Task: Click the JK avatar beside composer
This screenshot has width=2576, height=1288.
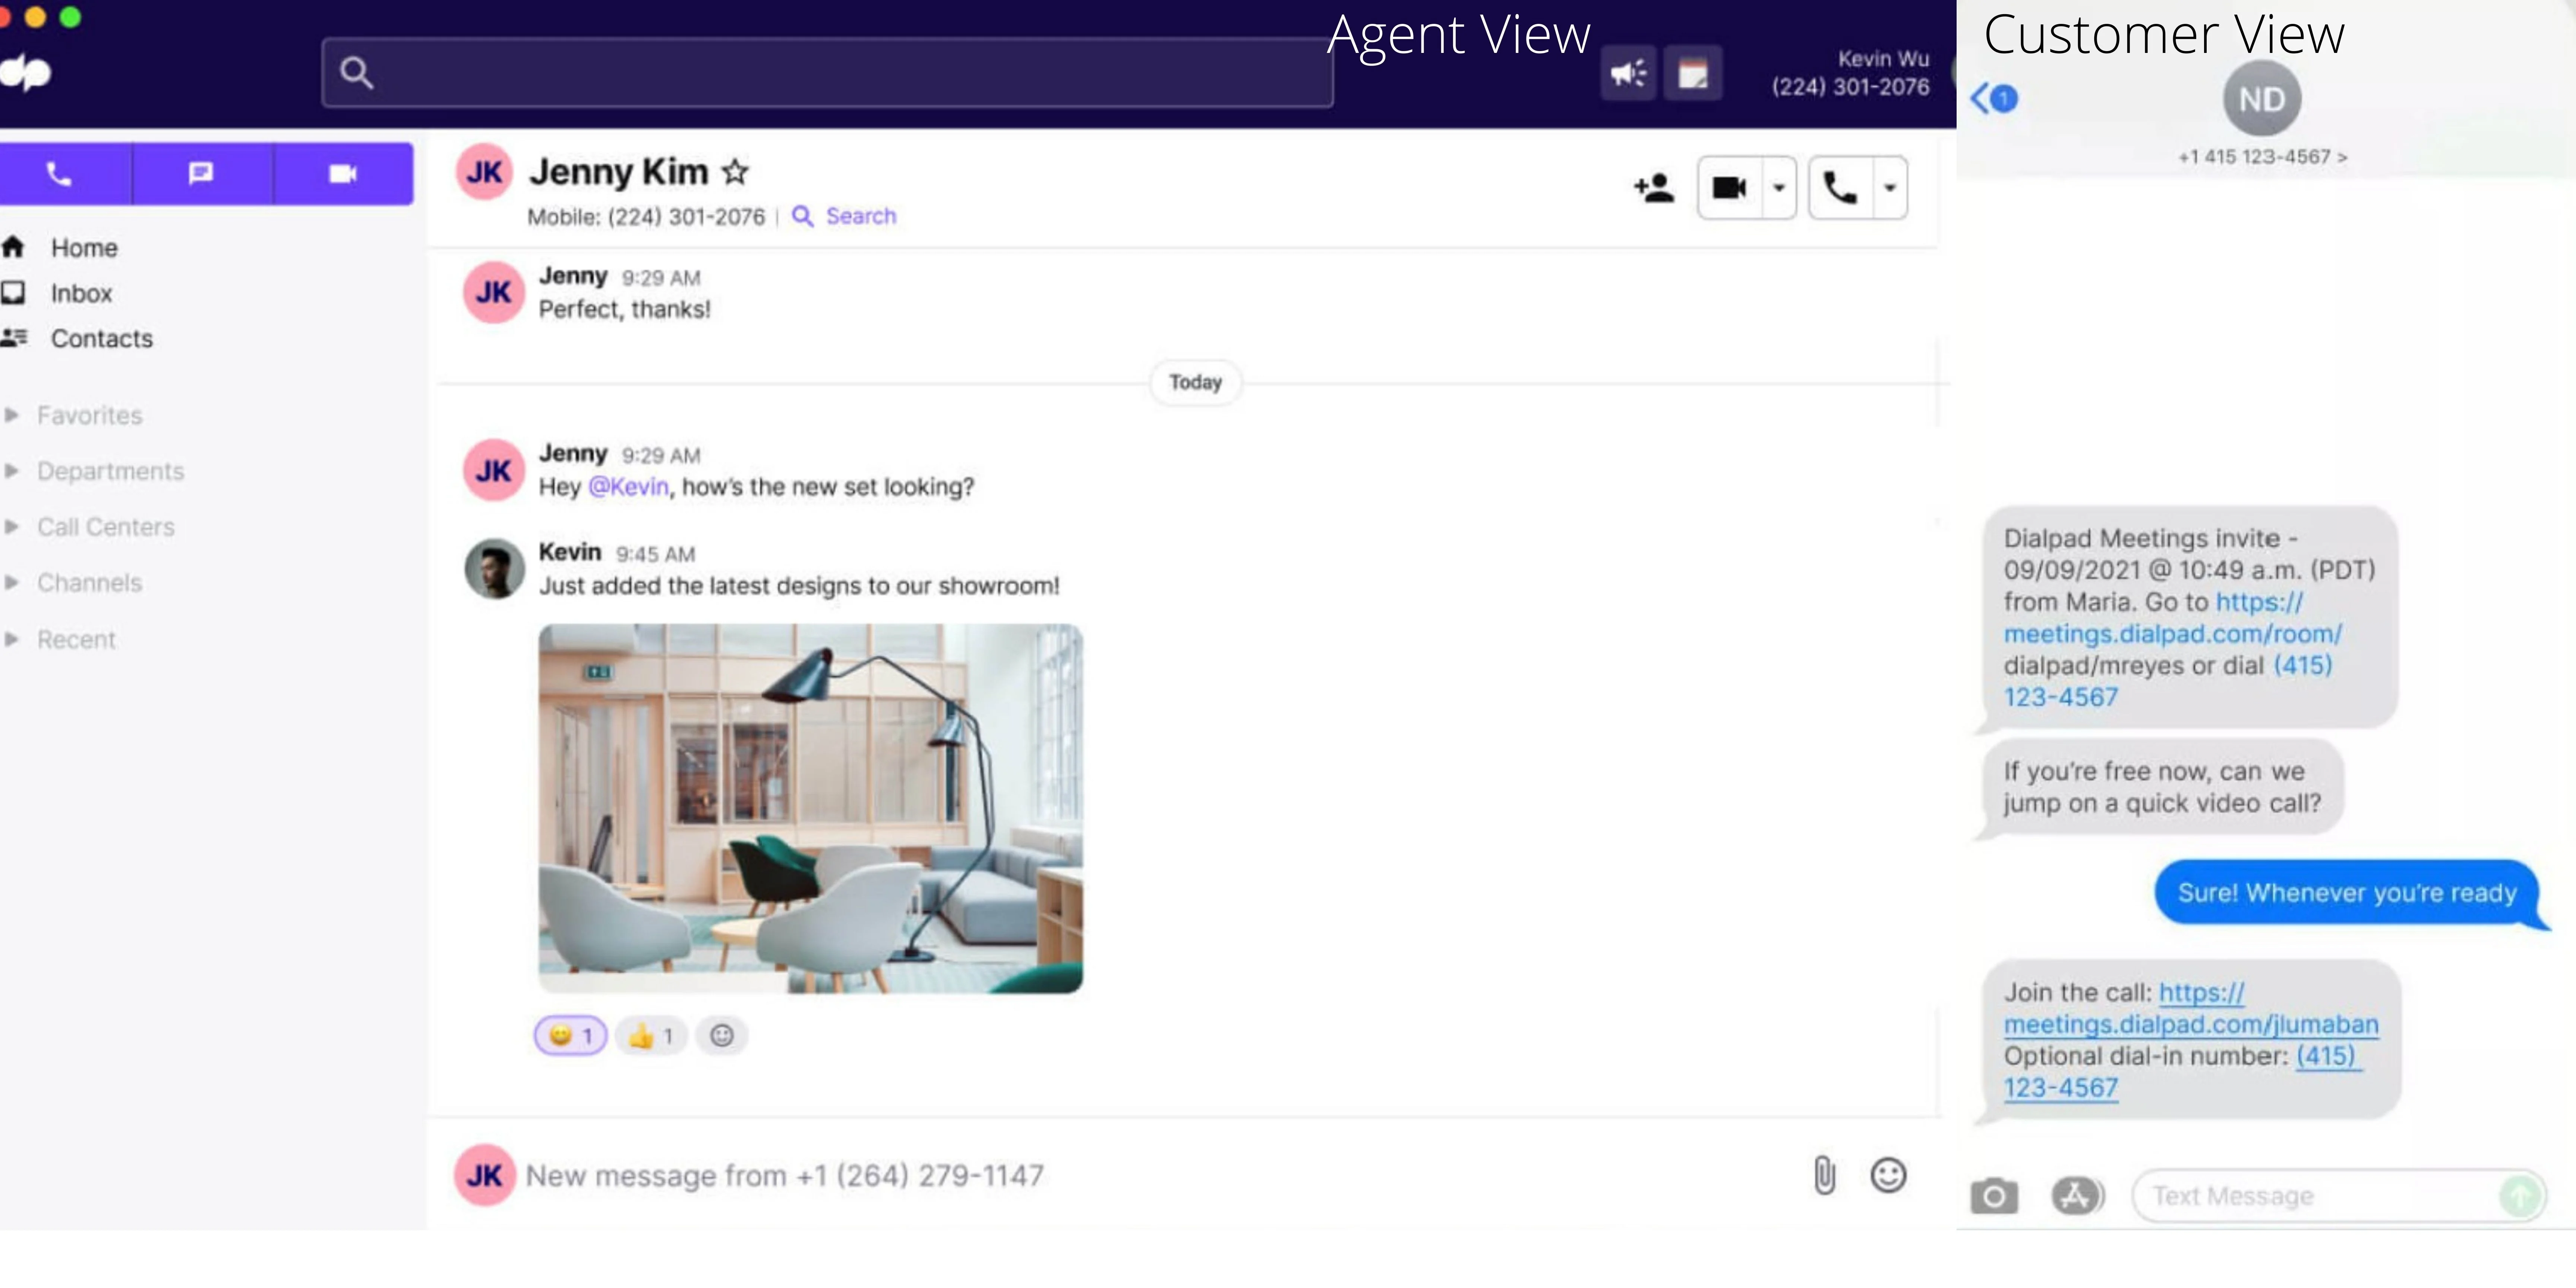Action: point(485,1176)
